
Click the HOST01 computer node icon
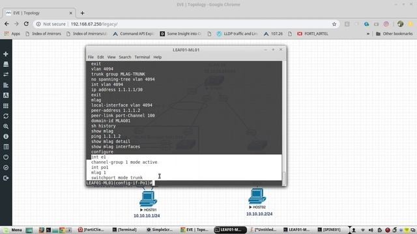pyautogui.click(x=148, y=198)
